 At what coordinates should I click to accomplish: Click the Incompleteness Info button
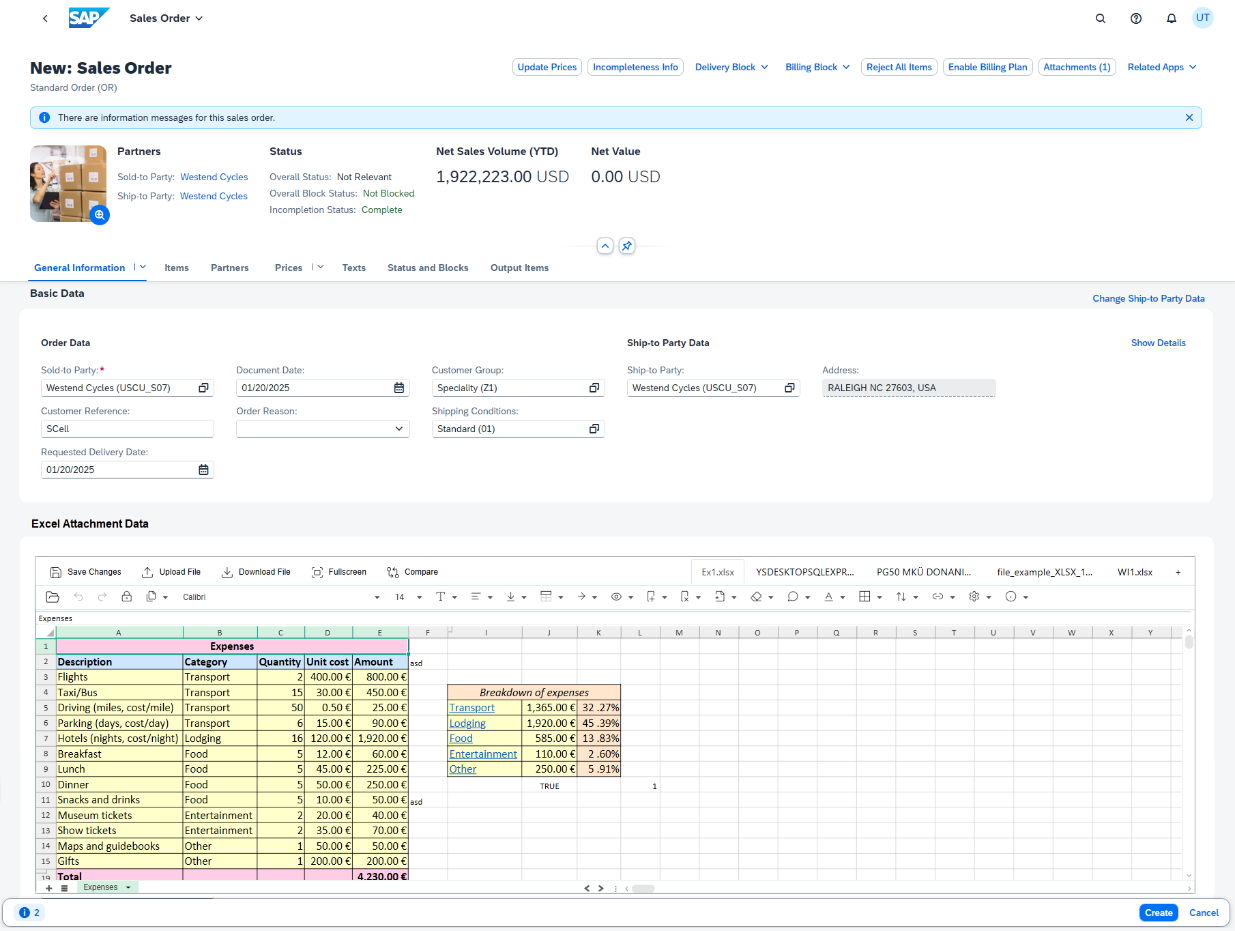tap(635, 67)
